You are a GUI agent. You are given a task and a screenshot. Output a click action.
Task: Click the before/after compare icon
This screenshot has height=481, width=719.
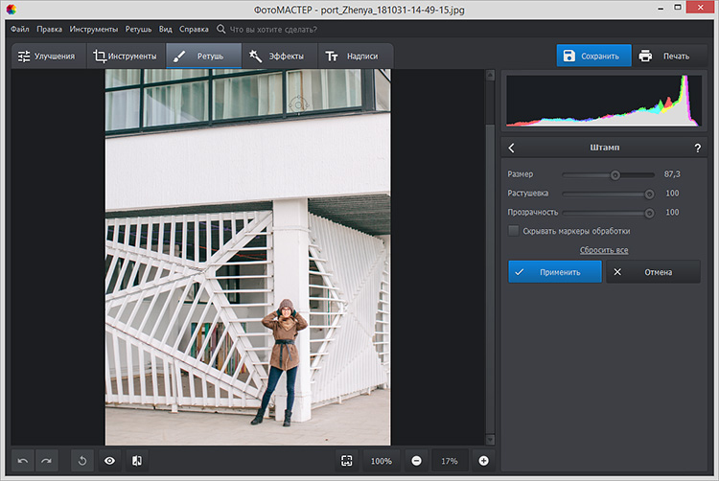137,461
